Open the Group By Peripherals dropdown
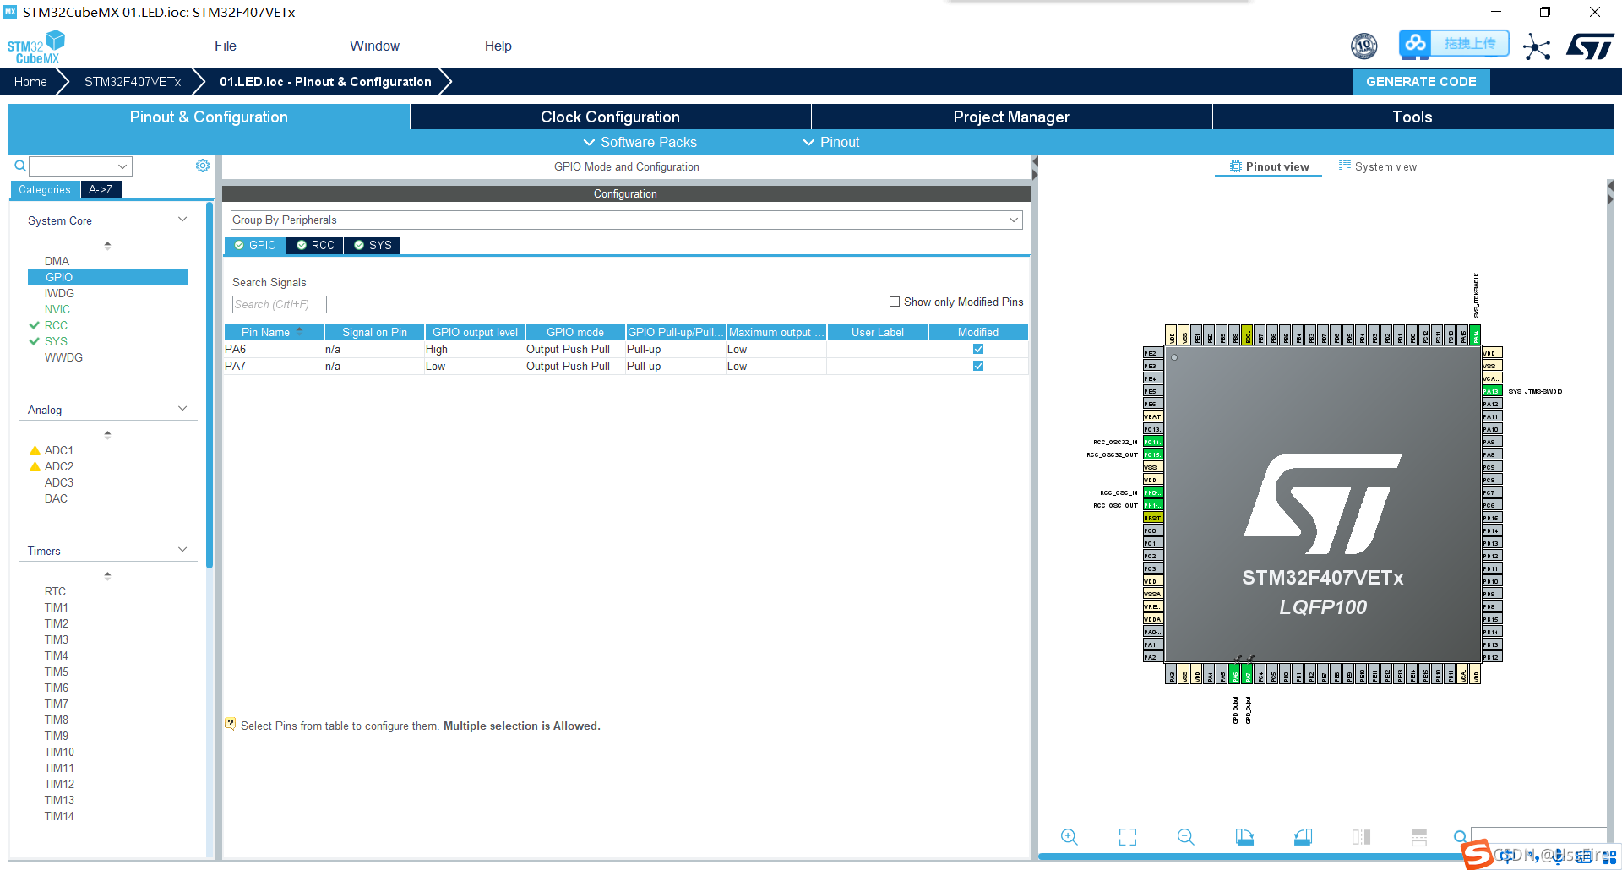Viewport: 1622px width, 870px height. click(x=626, y=220)
